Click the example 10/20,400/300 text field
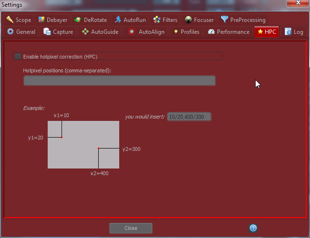The width and height of the screenshot is (310, 238). 189,117
